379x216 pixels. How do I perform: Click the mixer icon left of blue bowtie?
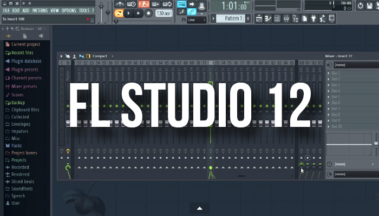point(75,56)
